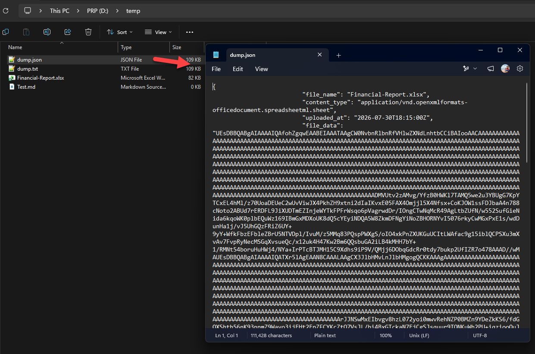Open the View menu in Notepad
This screenshot has height=354, width=535.
(261, 69)
